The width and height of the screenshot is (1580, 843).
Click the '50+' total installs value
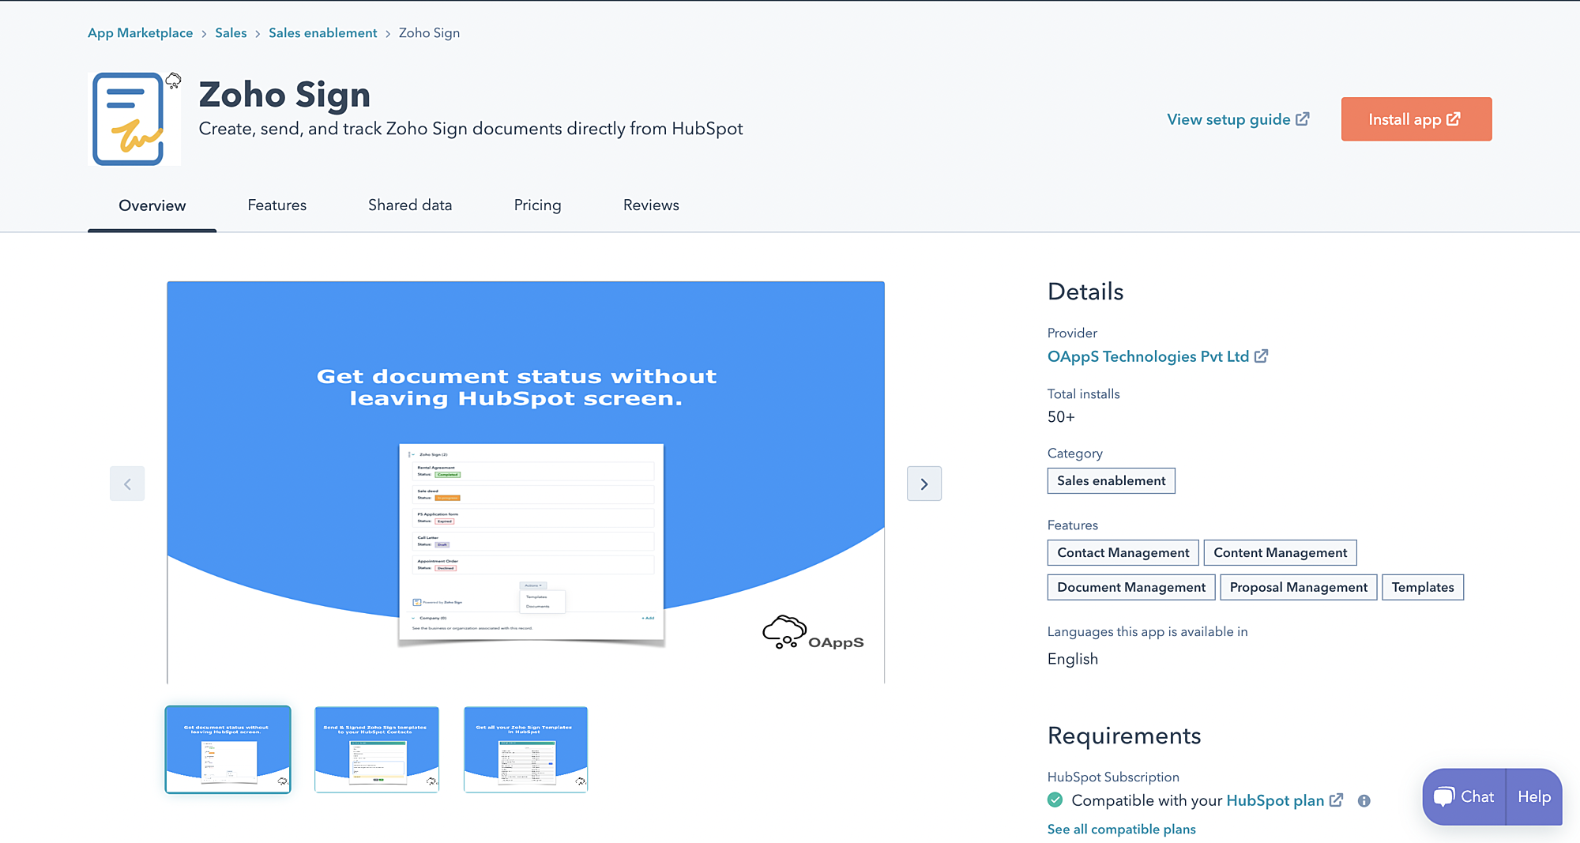pos(1061,417)
